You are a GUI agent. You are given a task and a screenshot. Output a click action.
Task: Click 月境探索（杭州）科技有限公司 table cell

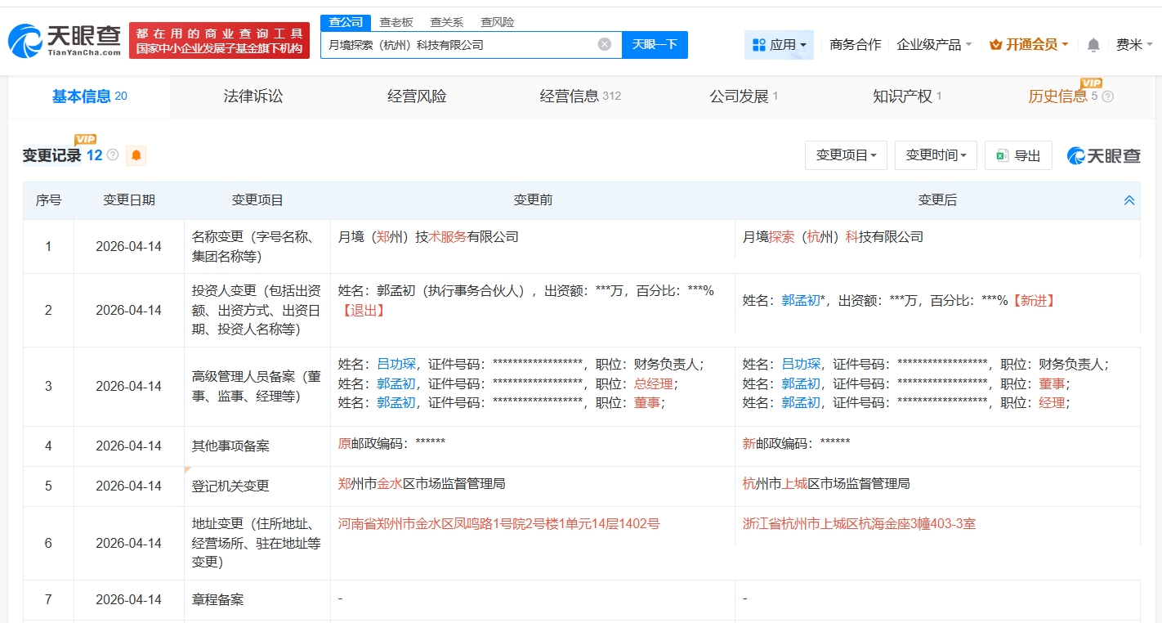coord(833,237)
